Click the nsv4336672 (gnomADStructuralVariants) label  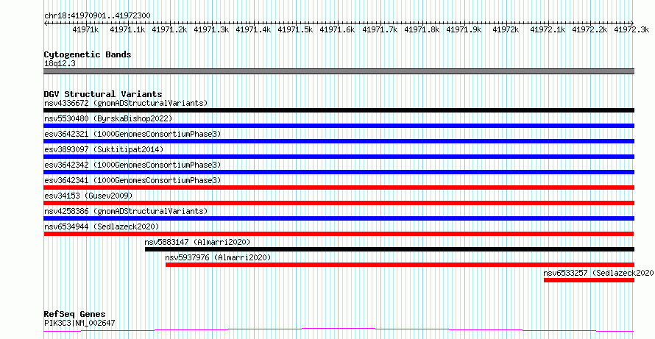pos(126,103)
